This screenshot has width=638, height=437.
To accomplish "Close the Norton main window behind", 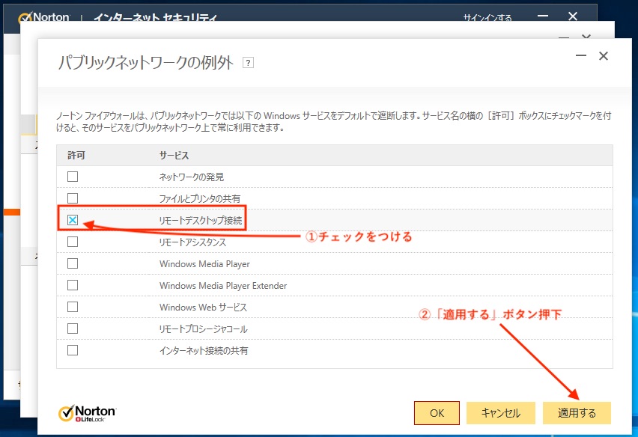I will coord(573,16).
